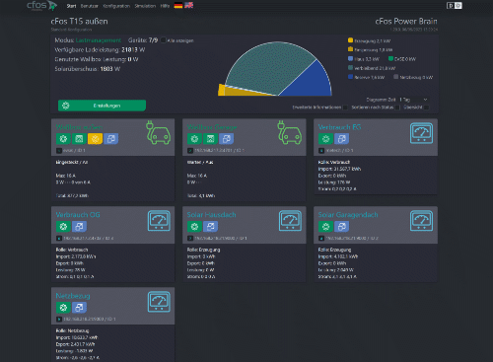The image size is (493, 362).
Task: Click the 'Solarüberschuss' value text
Action: (110, 69)
